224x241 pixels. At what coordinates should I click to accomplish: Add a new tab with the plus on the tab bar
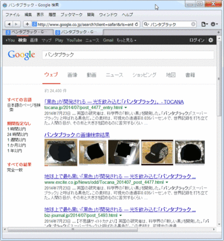(x=219, y=32)
